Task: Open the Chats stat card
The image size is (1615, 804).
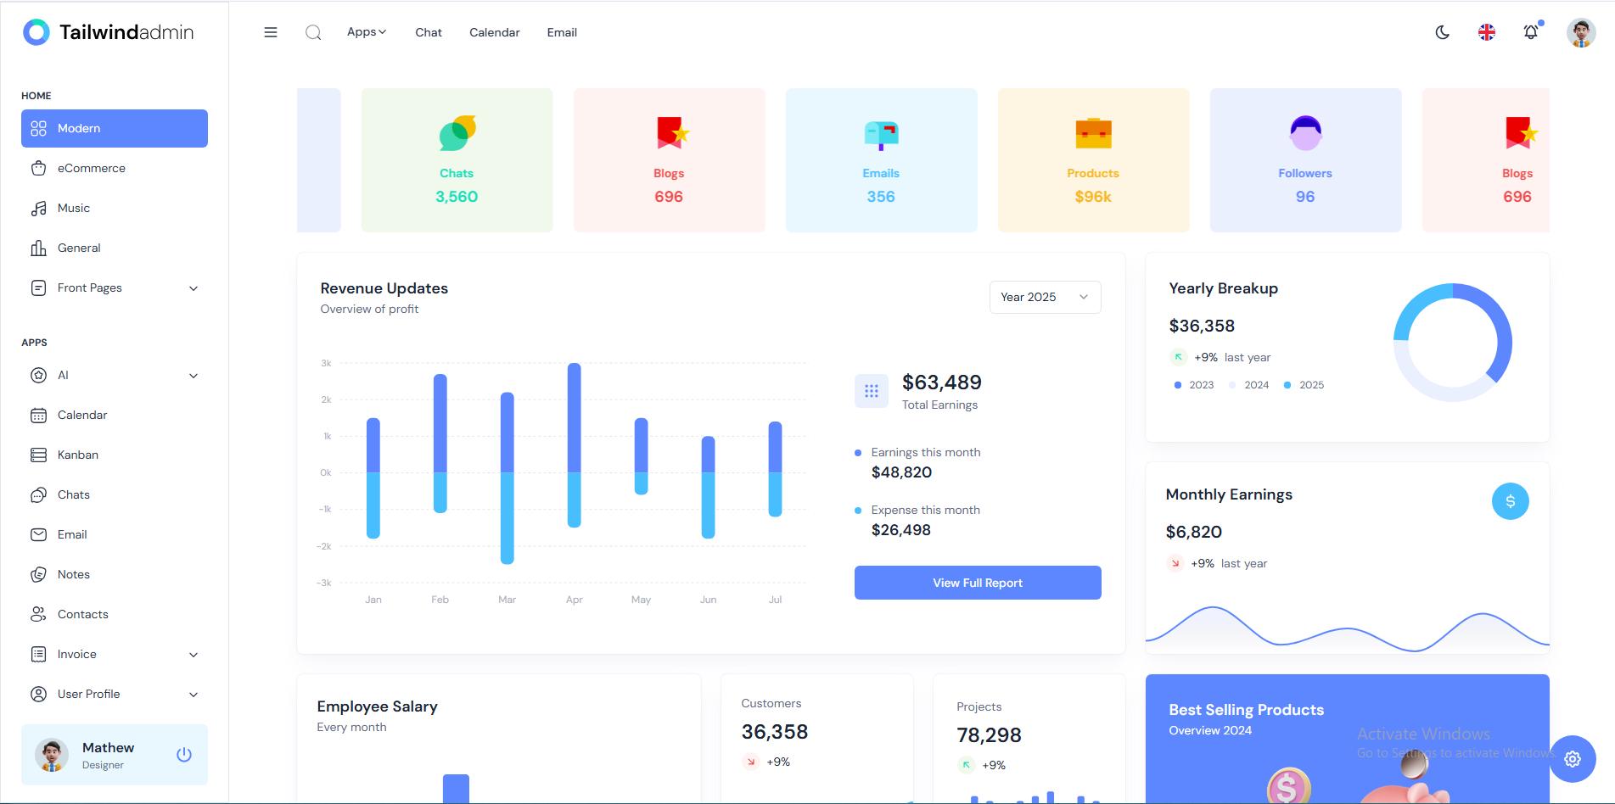Action: click(457, 160)
